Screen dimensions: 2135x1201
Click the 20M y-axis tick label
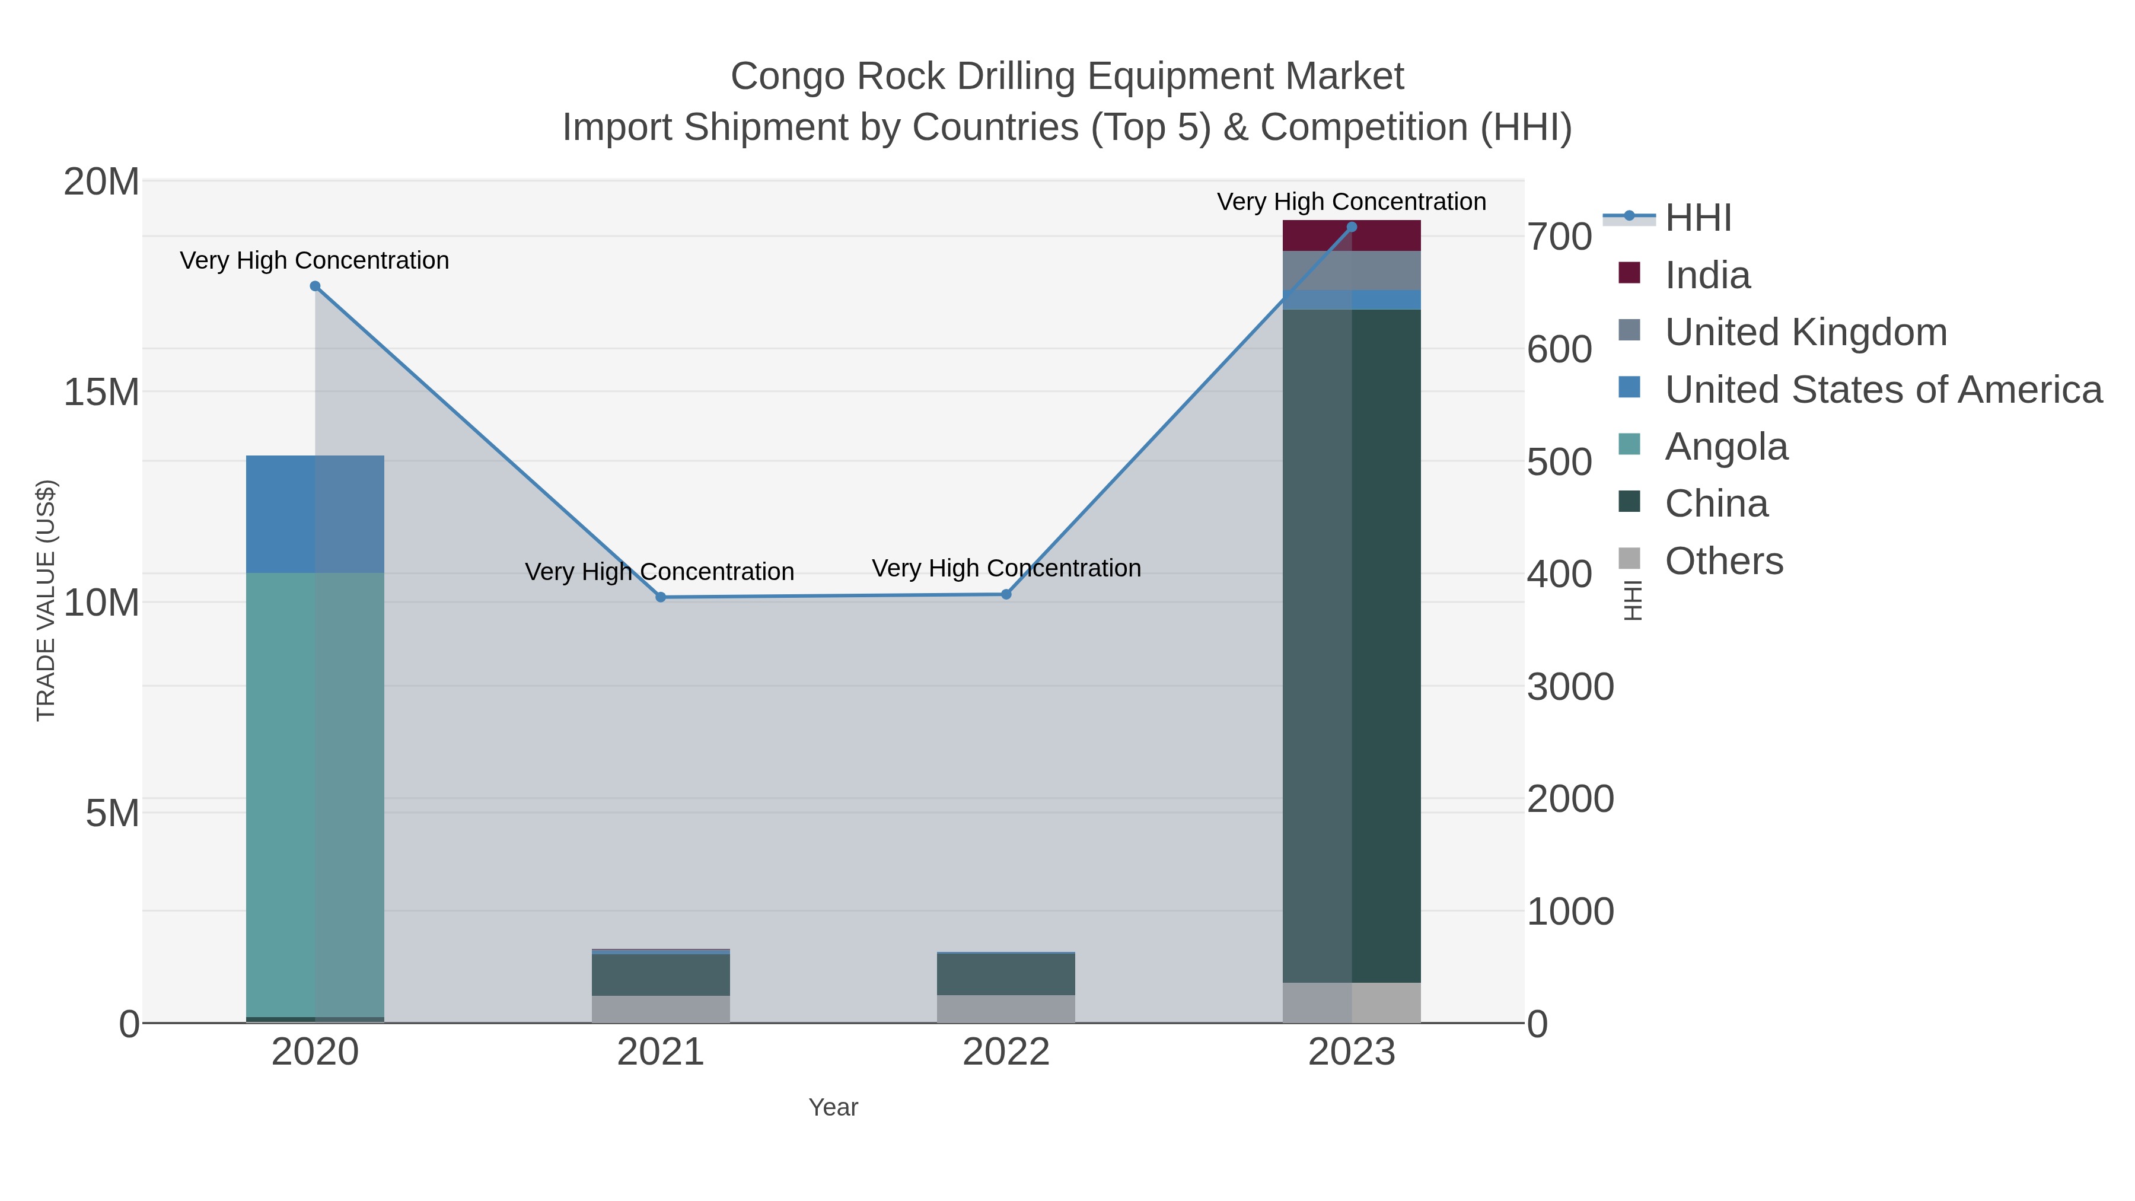[101, 181]
